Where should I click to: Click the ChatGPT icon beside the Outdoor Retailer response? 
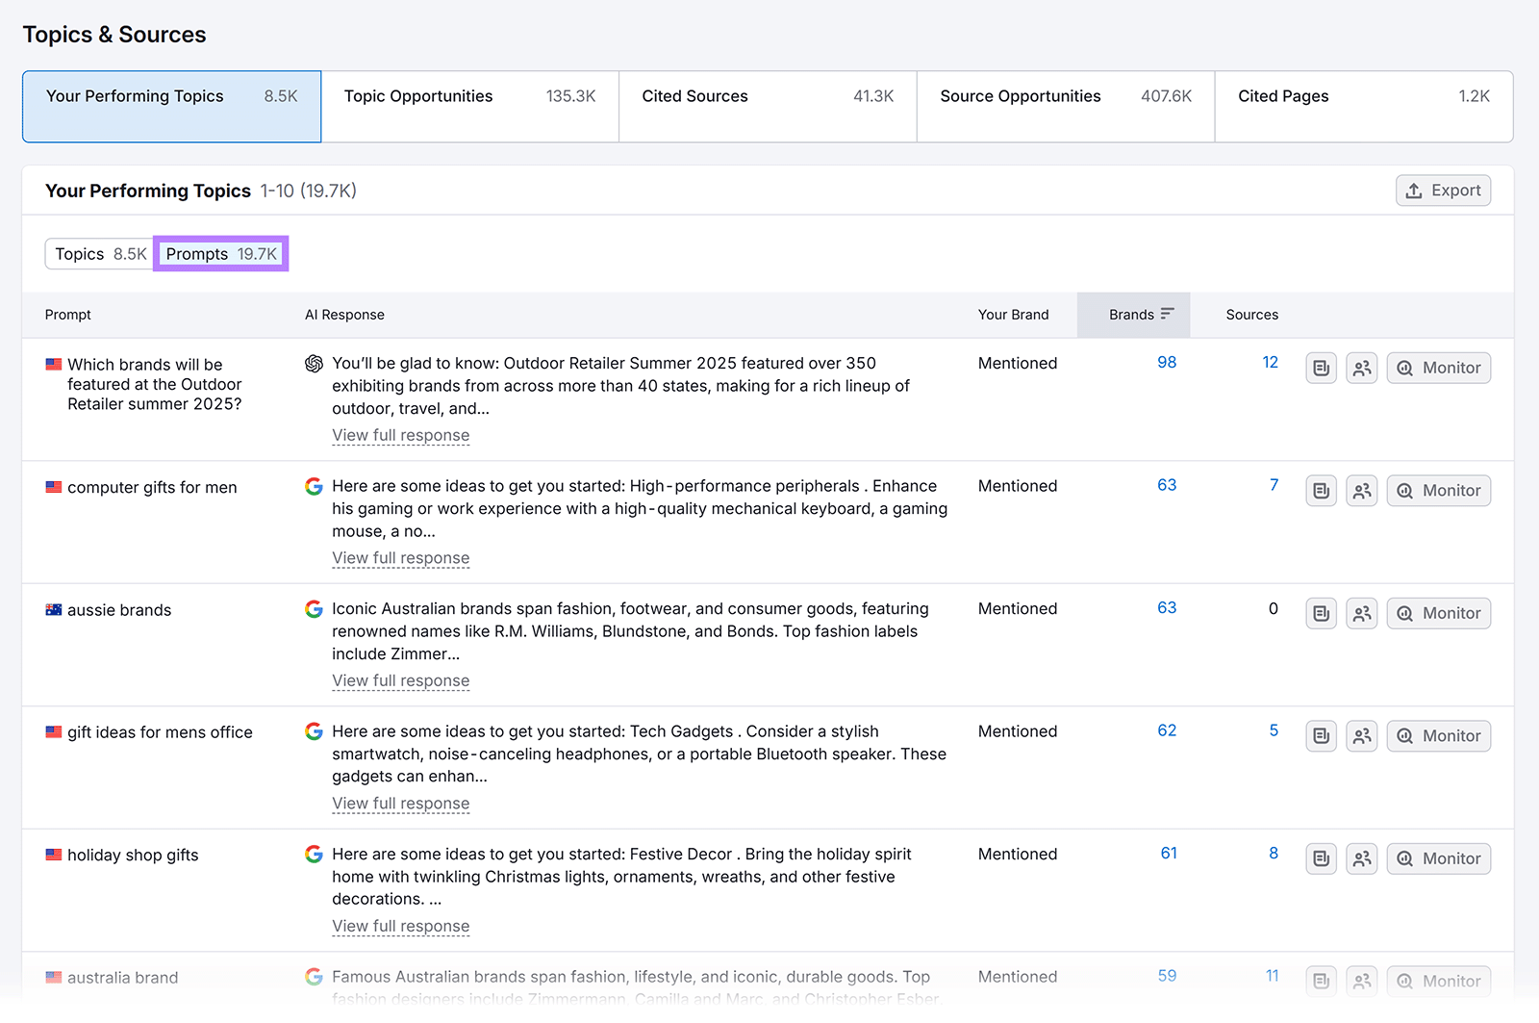point(313,364)
